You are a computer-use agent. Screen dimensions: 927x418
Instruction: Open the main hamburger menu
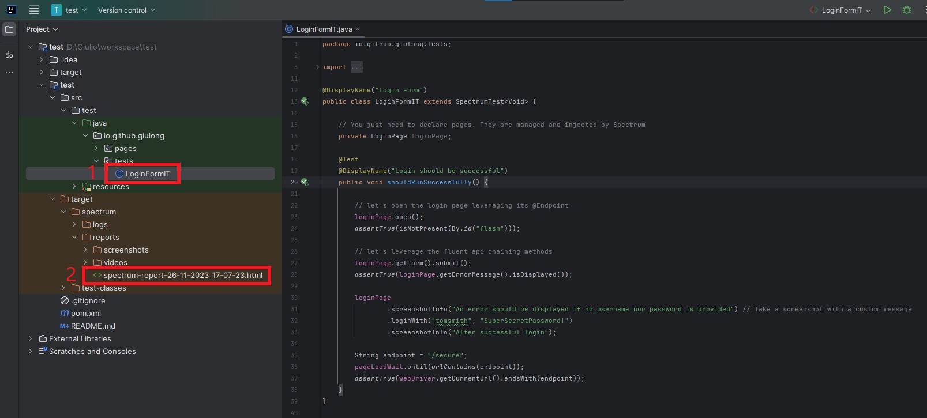(34, 10)
